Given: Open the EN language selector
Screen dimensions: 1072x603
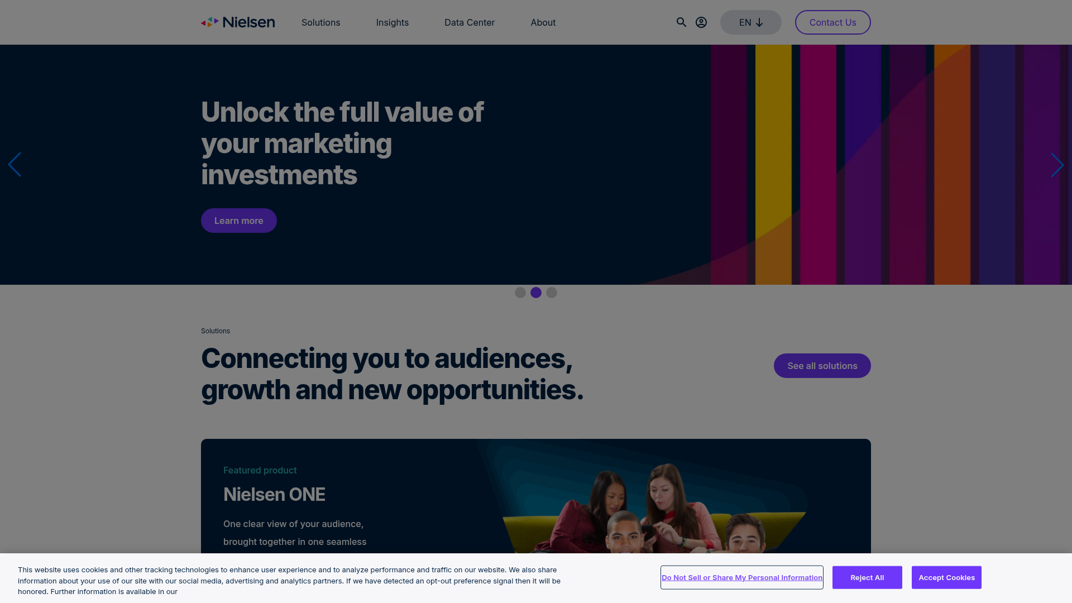Looking at the screenshot, I should [x=750, y=22].
